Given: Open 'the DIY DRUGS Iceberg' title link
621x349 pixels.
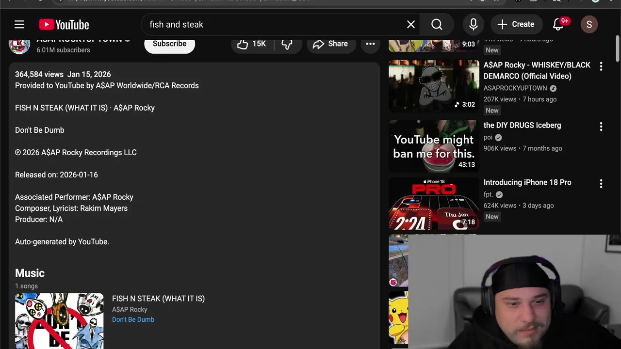Looking at the screenshot, I should click(522, 125).
